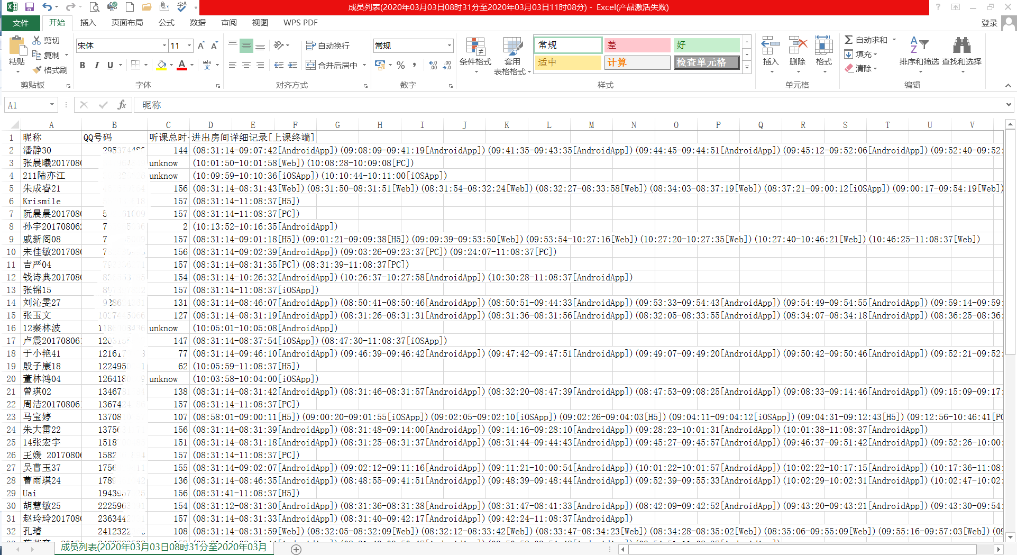This screenshot has height=555, width=1017.
Task: Open the Name Box dropdown arrow
Action: (52, 105)
